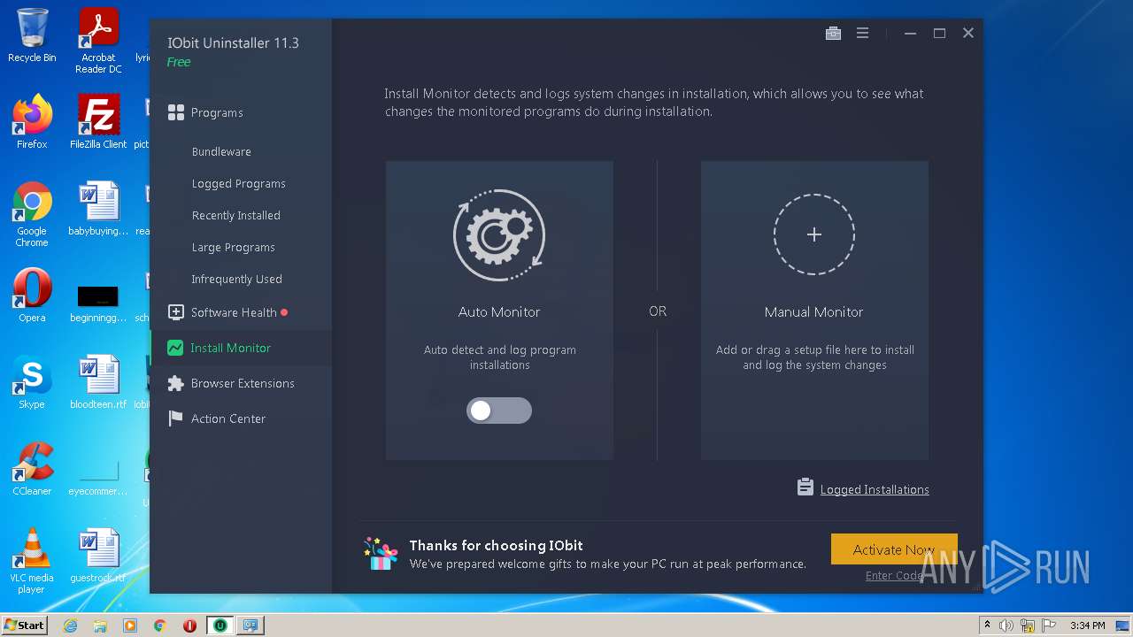Open Recycle Bin desktop icon

[x=32, y=36]
